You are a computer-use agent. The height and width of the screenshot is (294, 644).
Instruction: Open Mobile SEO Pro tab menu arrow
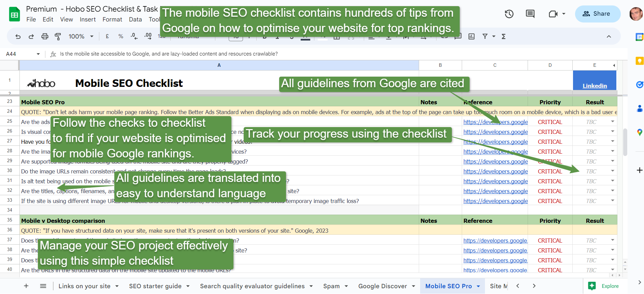point(478,286)
